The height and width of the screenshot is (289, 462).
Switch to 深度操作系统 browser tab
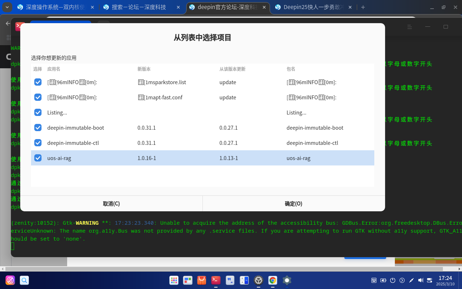click(56, 7)
